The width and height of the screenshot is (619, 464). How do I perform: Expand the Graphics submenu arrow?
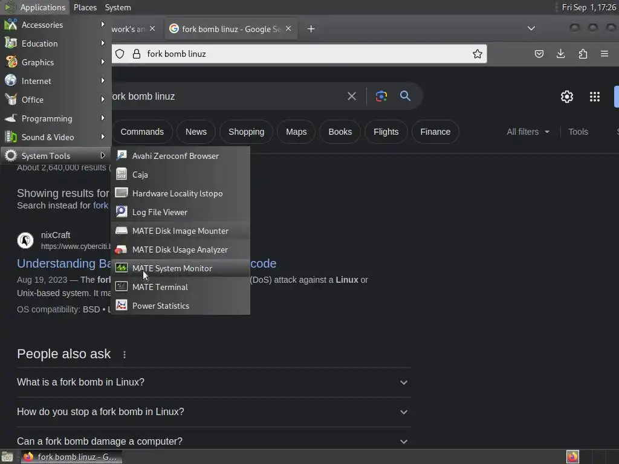pos(103,62)
